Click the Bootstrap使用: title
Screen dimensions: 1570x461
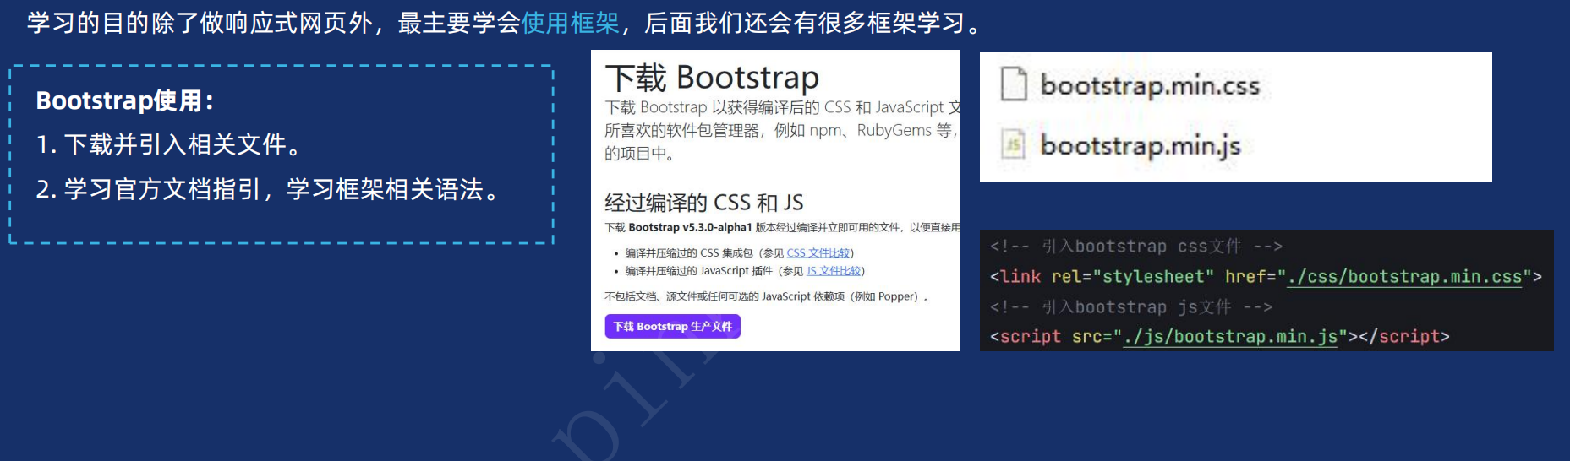[x=125, y=100]
